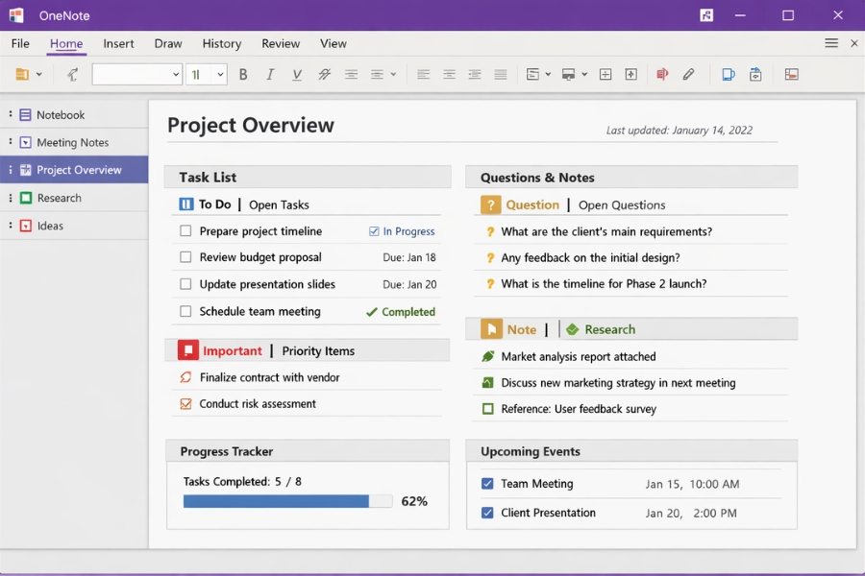Open the Draw ribbon tab

coord(168,43)
